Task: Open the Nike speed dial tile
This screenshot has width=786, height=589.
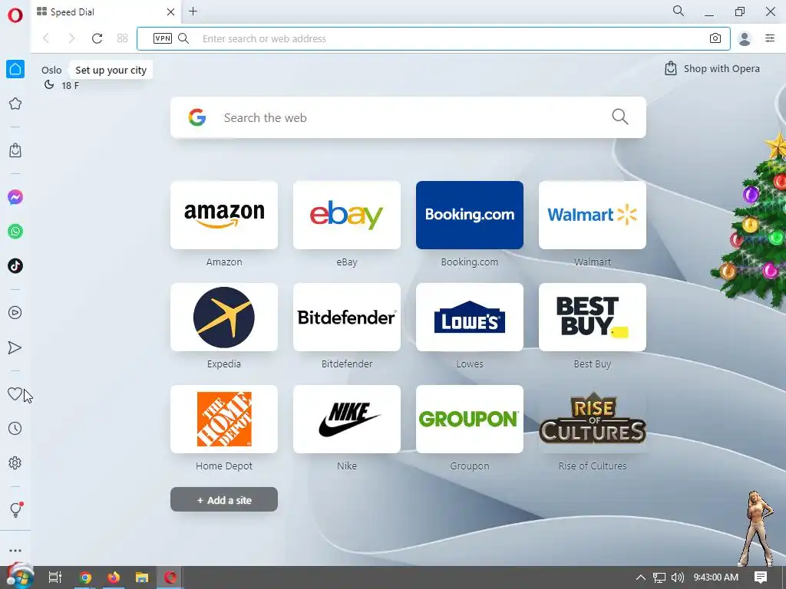Action: [347, 420]
